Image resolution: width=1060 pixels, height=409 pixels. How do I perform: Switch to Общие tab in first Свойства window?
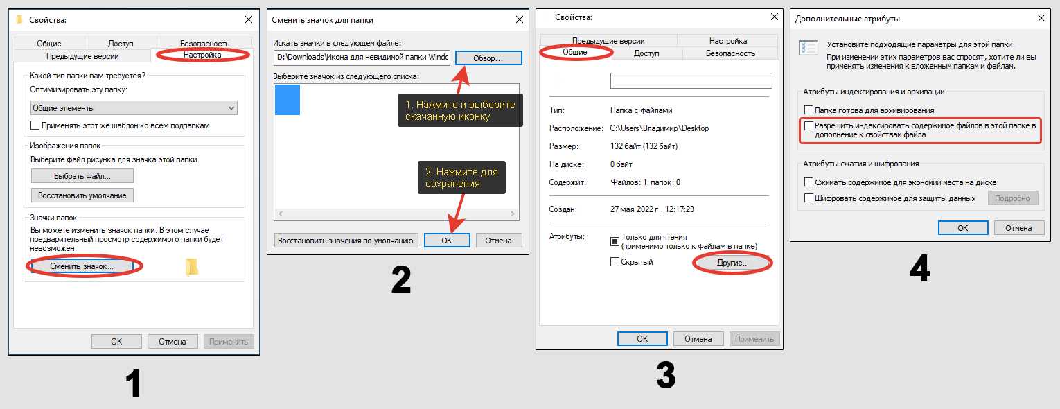(x=49, y=43)
